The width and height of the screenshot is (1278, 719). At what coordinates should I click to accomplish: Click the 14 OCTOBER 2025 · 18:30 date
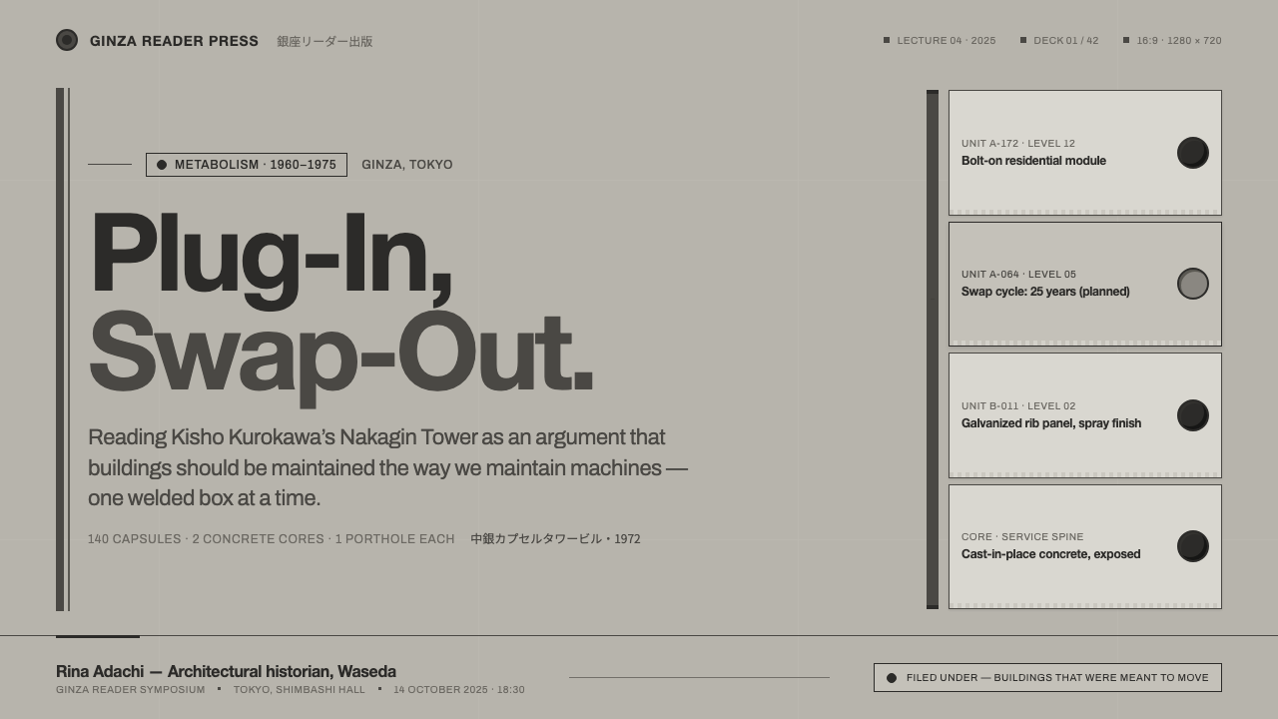click(x=459, y=690)
